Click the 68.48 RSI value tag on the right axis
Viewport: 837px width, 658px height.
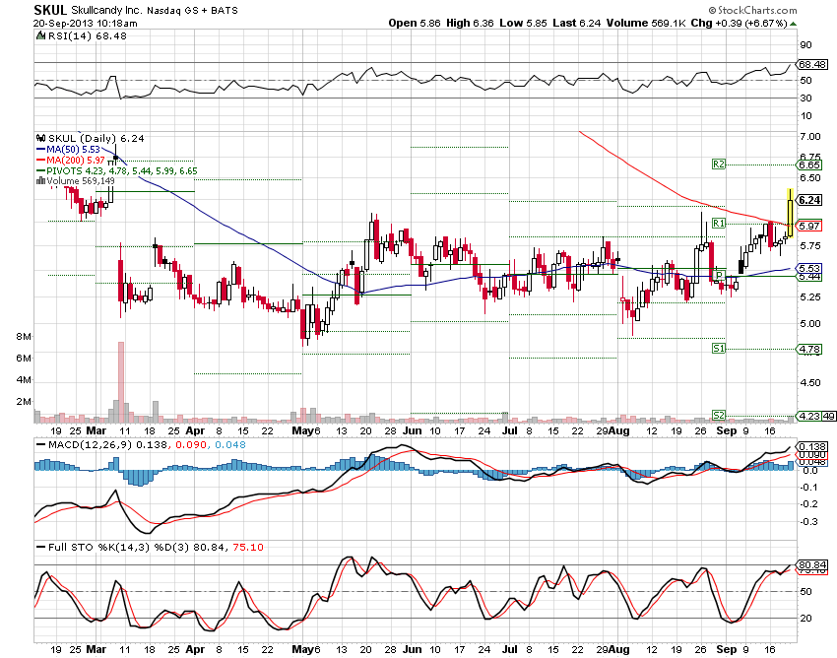[x=812, y=64]
